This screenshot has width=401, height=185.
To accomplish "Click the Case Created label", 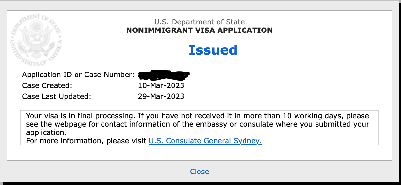I will 47,86.
